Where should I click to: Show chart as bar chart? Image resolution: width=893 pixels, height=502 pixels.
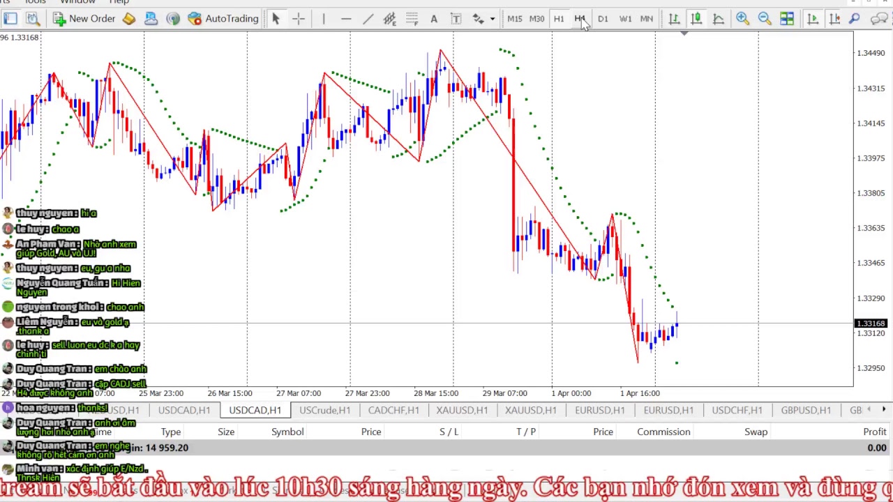674,19
